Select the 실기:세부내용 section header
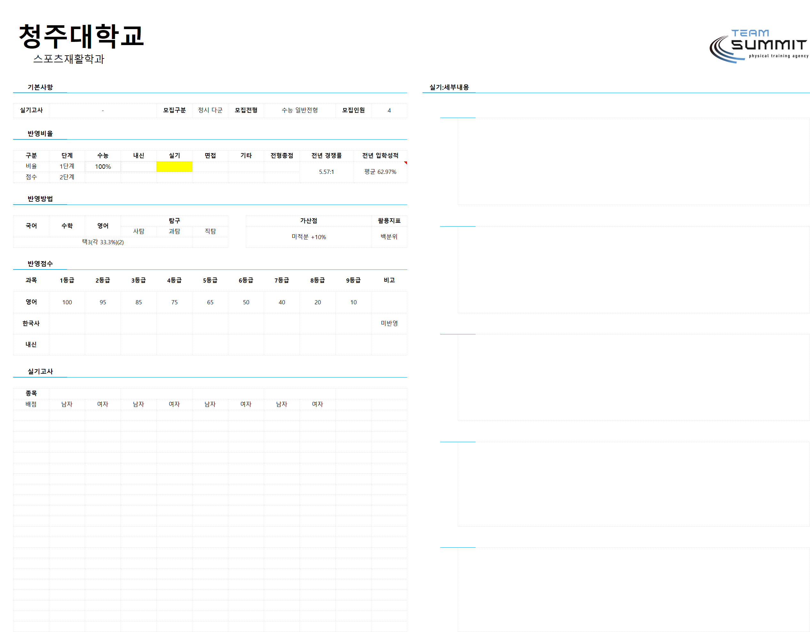Screen dimensions: 810x632 coord(449,87)
